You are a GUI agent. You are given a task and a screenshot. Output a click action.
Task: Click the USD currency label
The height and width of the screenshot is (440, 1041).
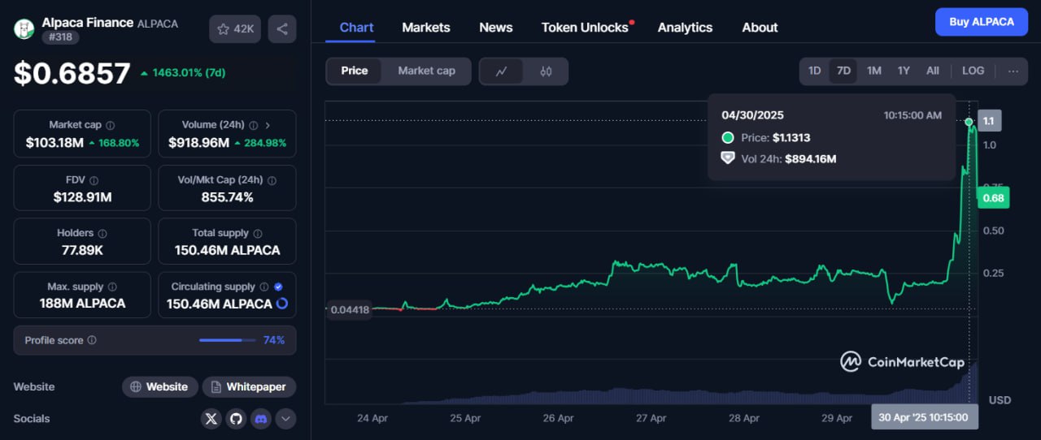(x=1000, y=400)
